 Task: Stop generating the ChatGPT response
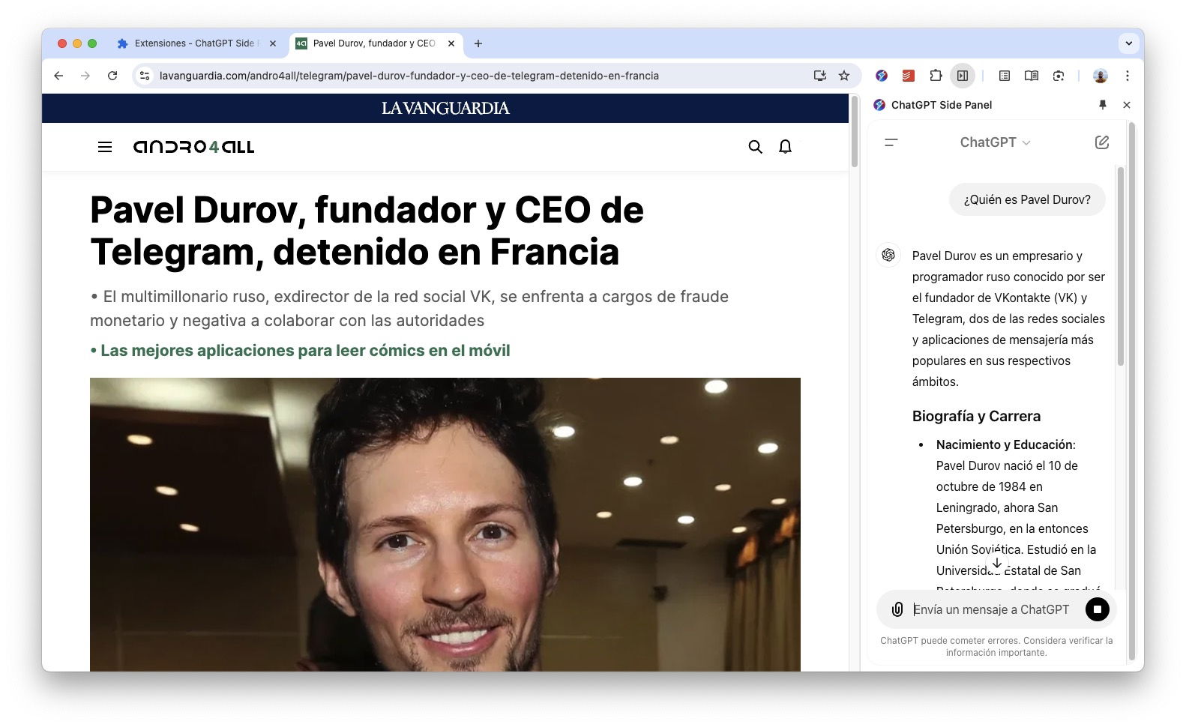[x=1098, y=609]
